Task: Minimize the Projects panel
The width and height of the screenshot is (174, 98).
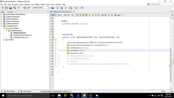Action: click(48, 12)
